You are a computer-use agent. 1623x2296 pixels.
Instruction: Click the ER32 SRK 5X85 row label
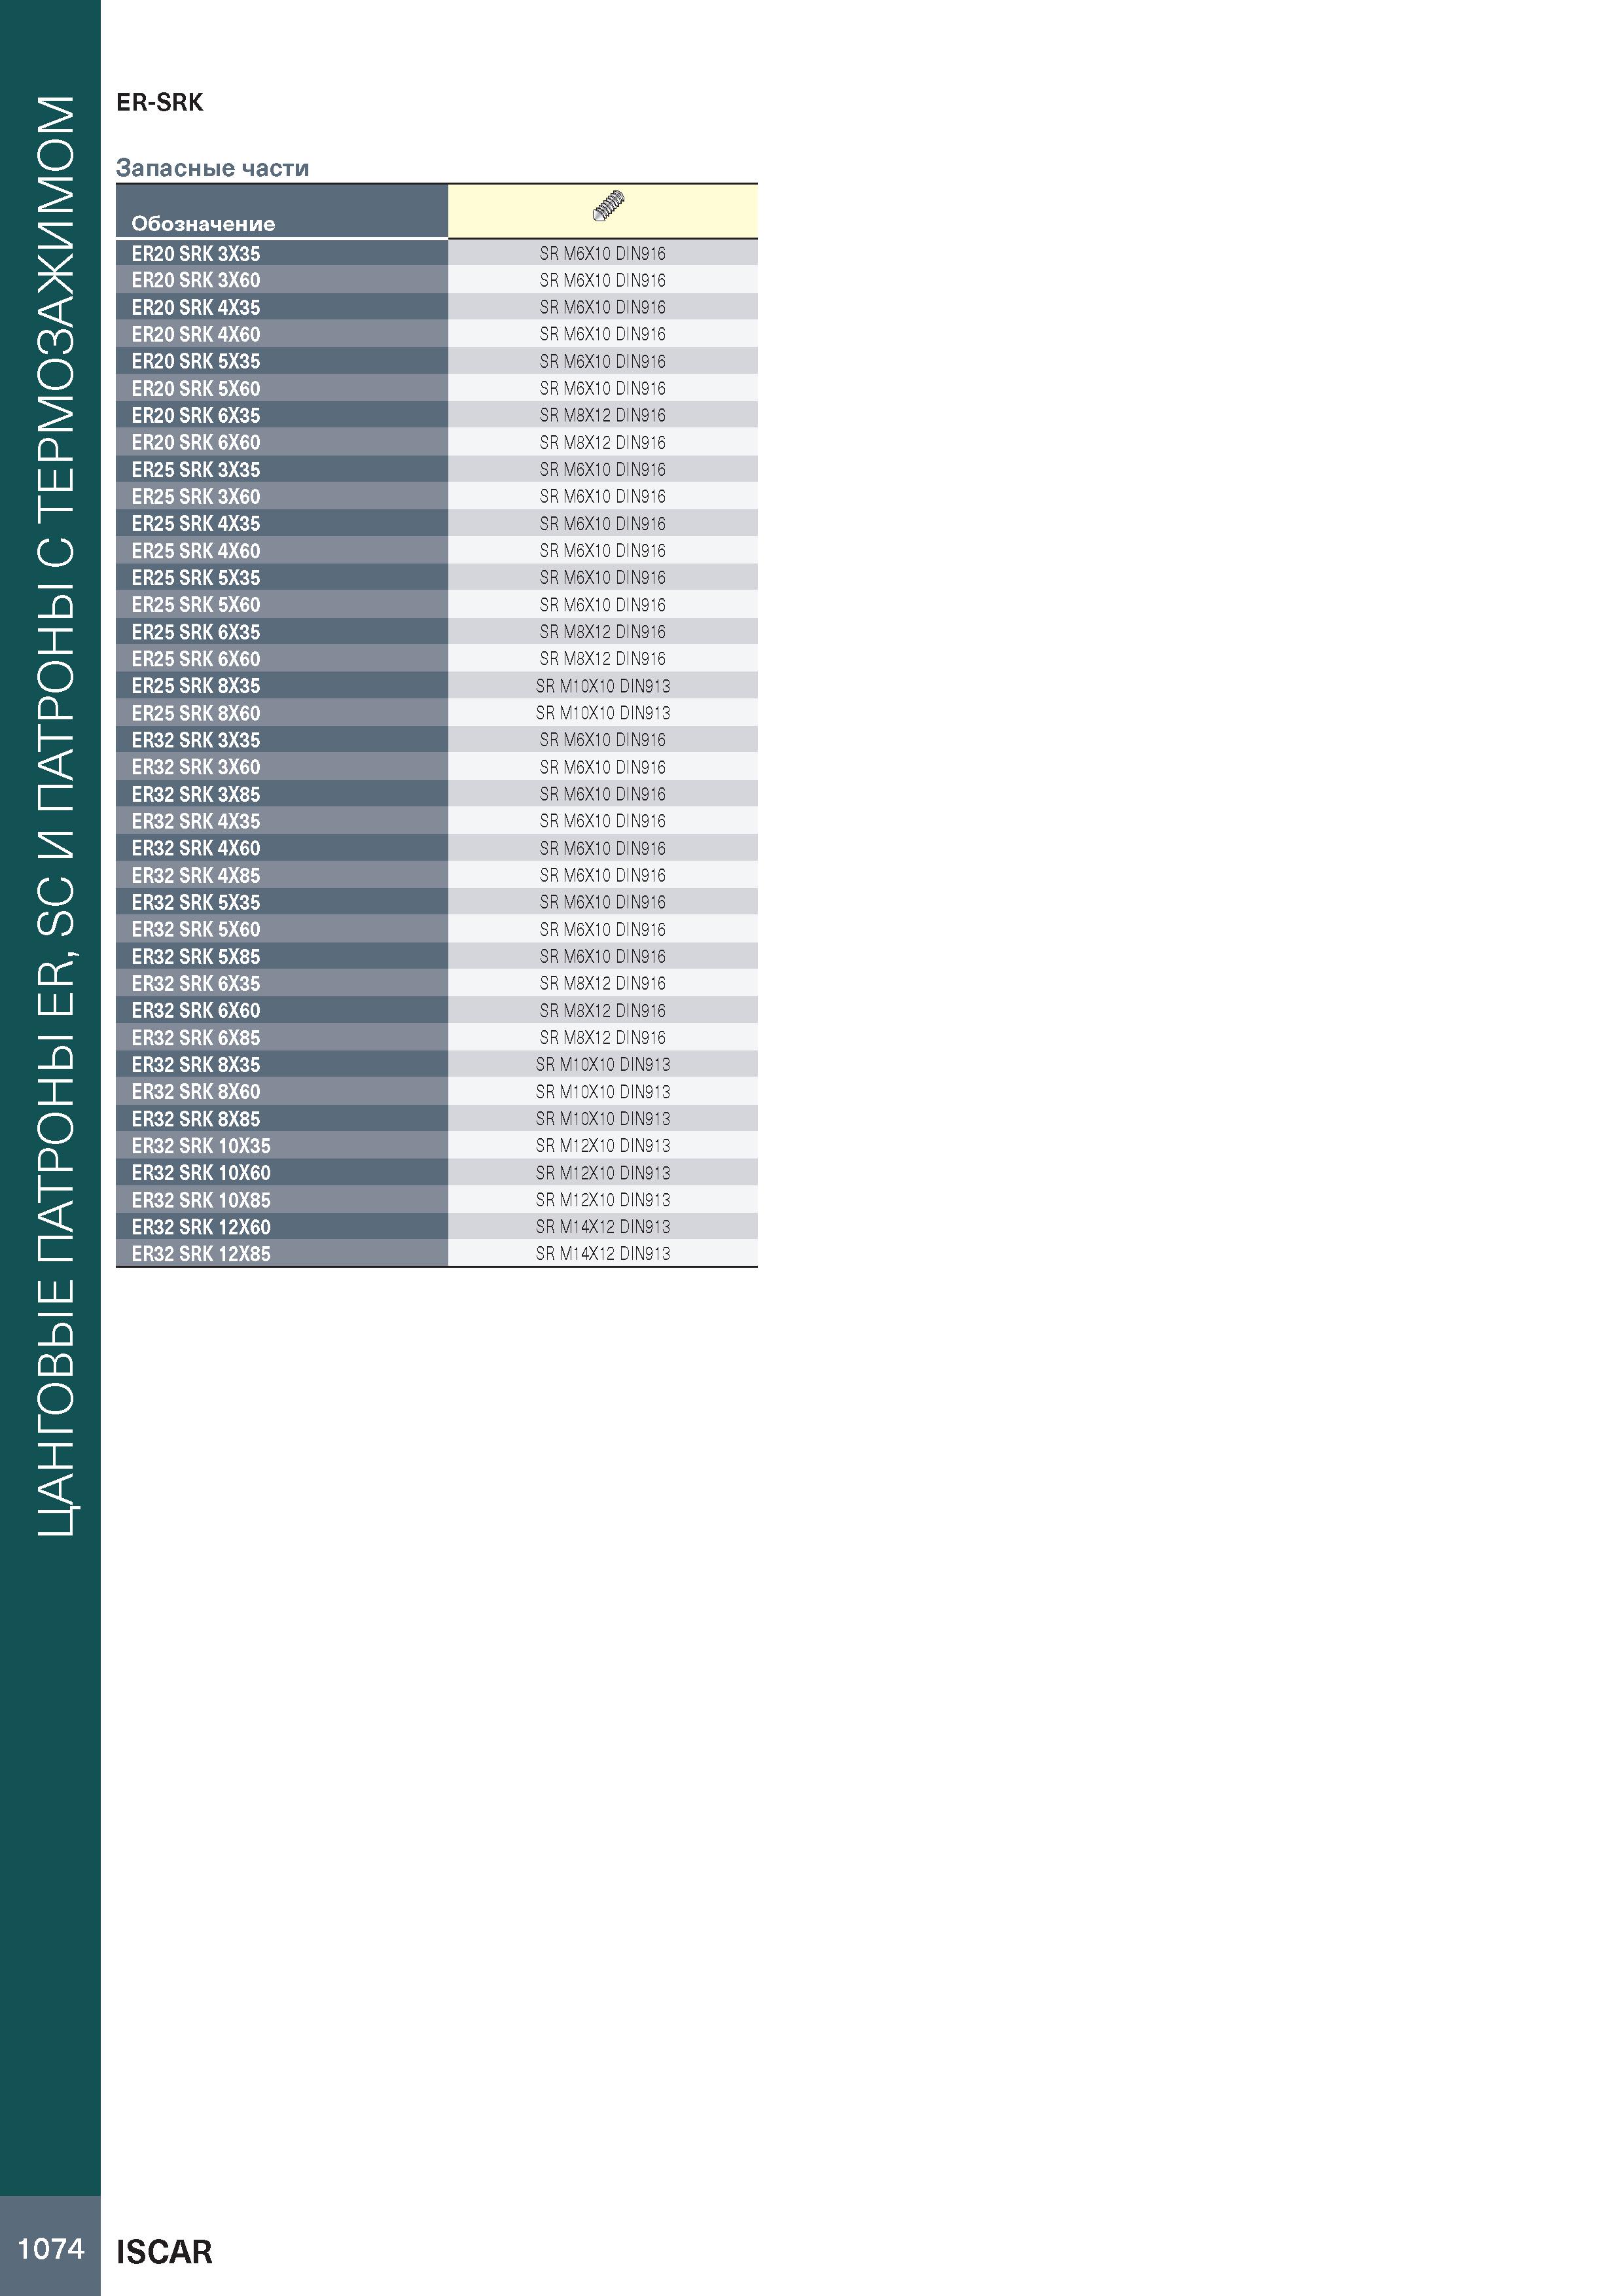click(x=196, y=957)
